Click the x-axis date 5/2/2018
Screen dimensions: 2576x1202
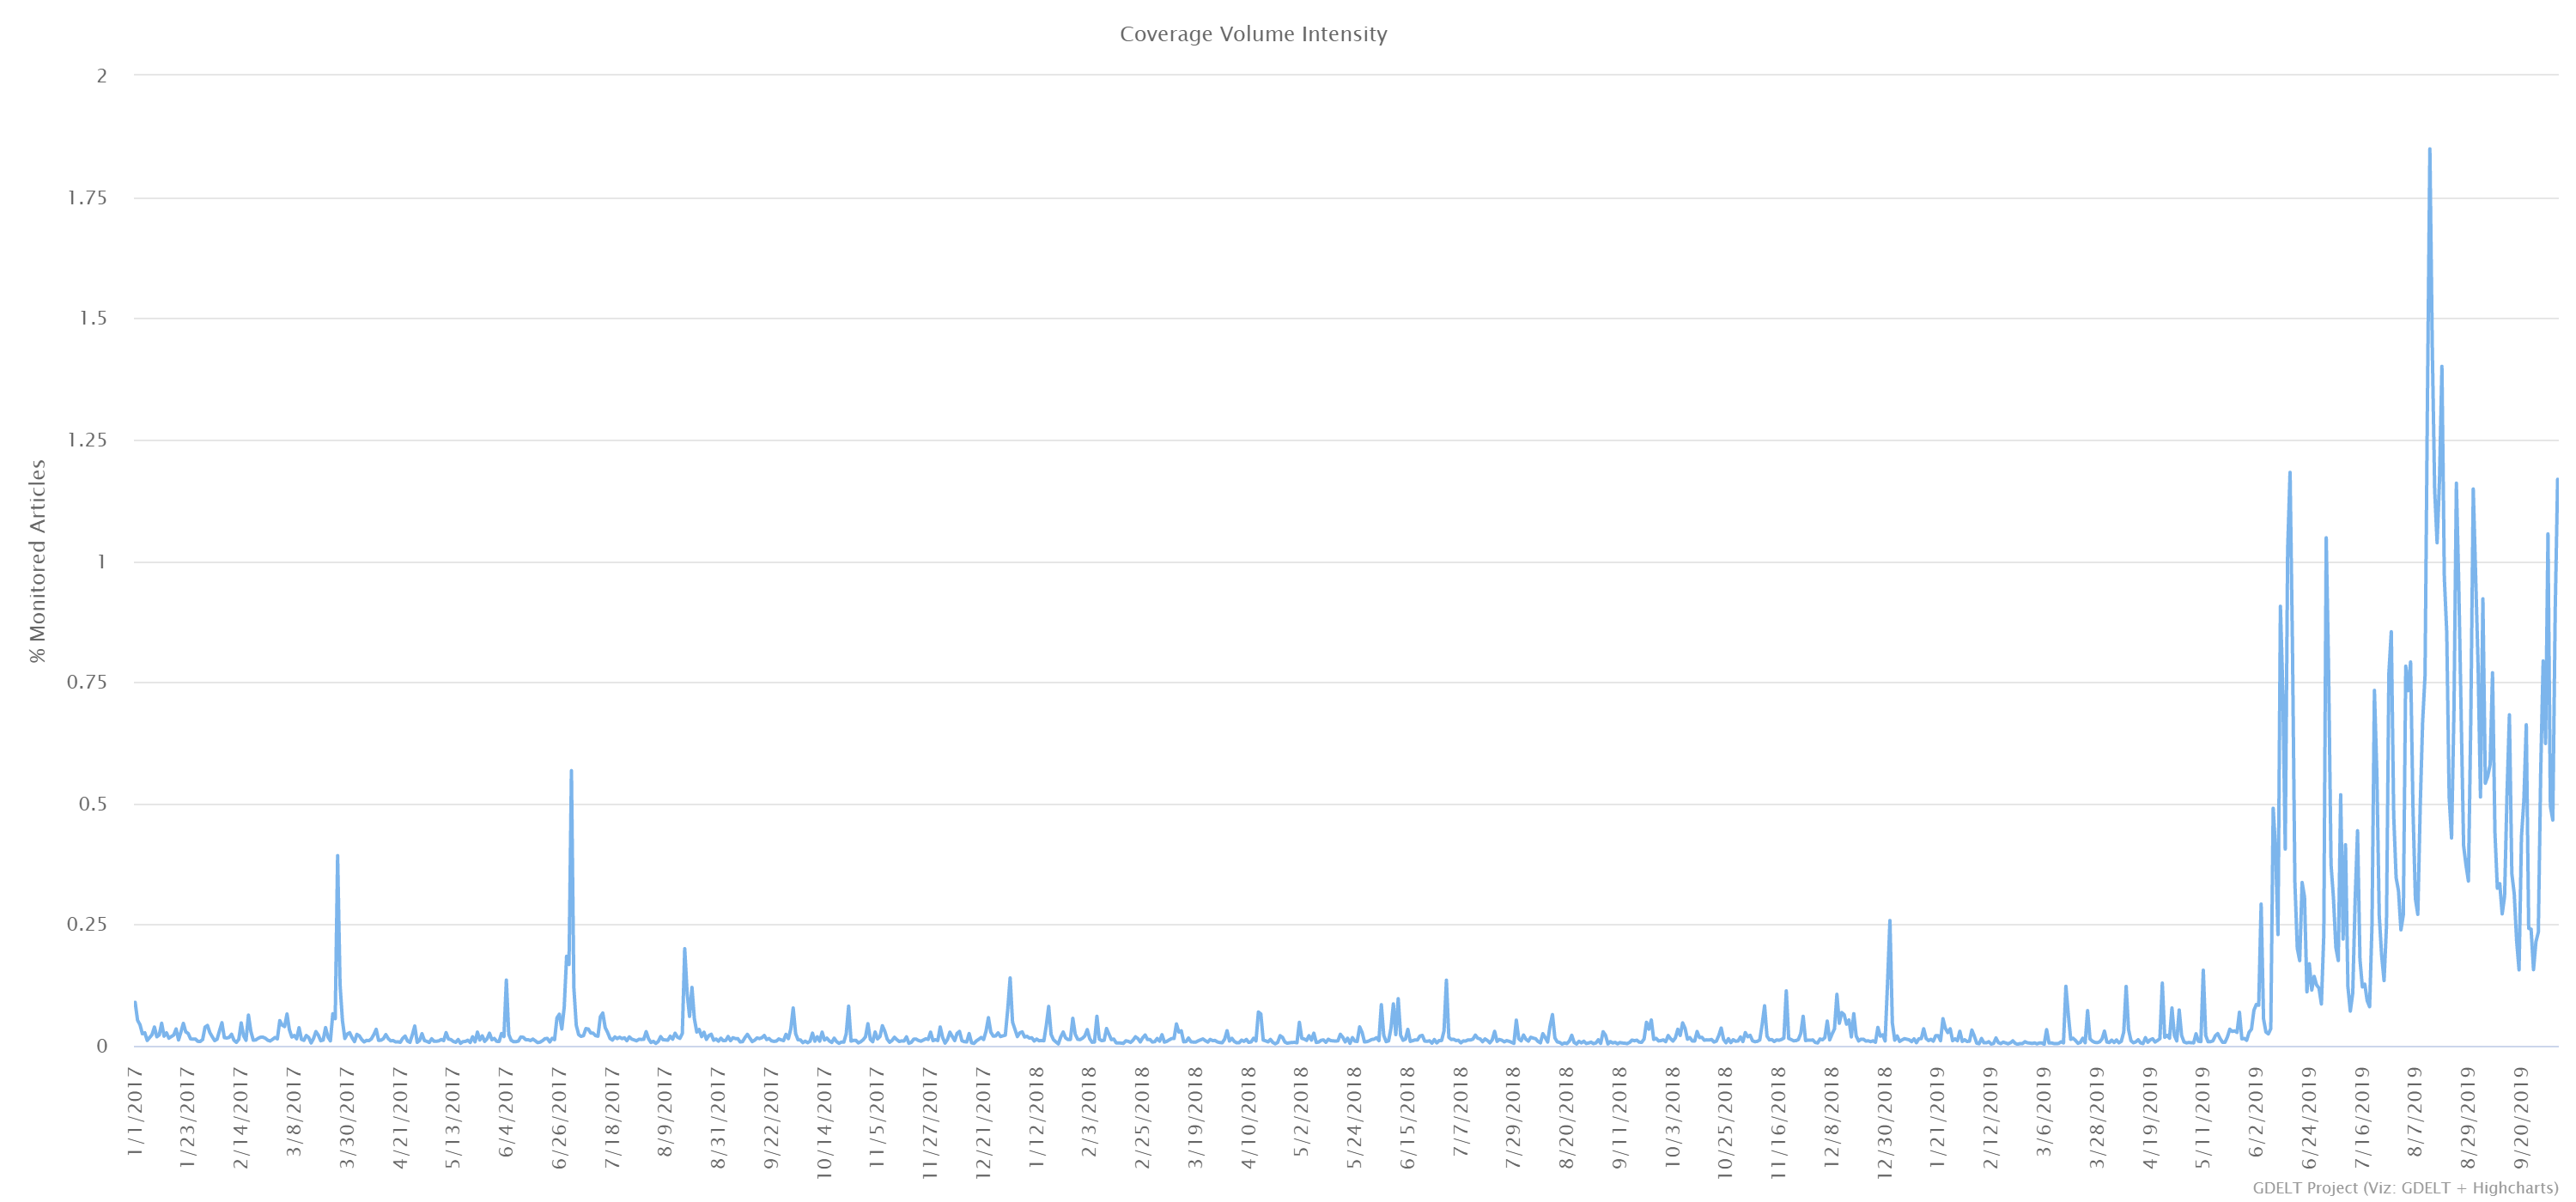[x=1302, y=1110]
